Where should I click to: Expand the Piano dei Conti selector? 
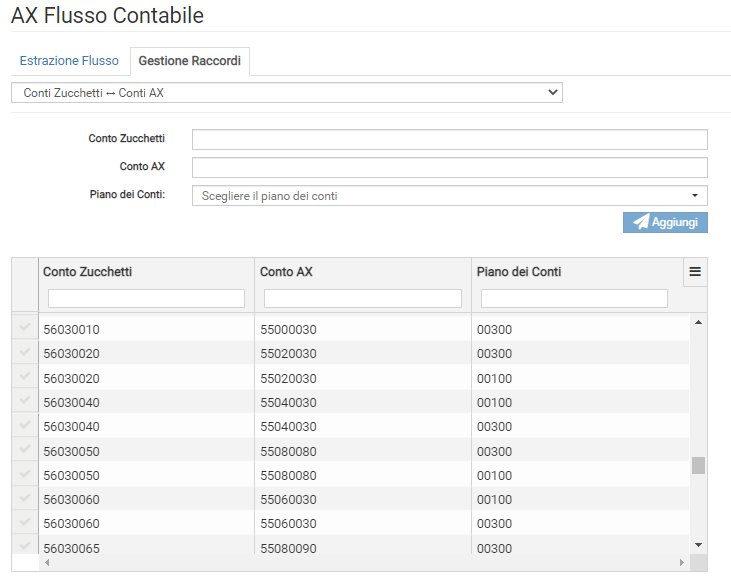tap(449, 196)
